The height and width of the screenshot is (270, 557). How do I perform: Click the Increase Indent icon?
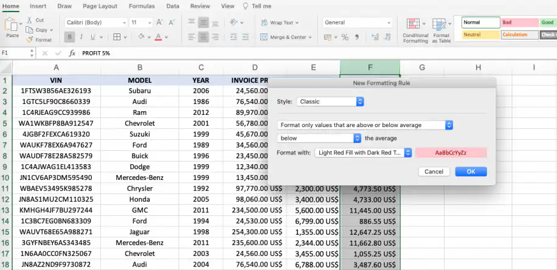click(x=245, y=36)
